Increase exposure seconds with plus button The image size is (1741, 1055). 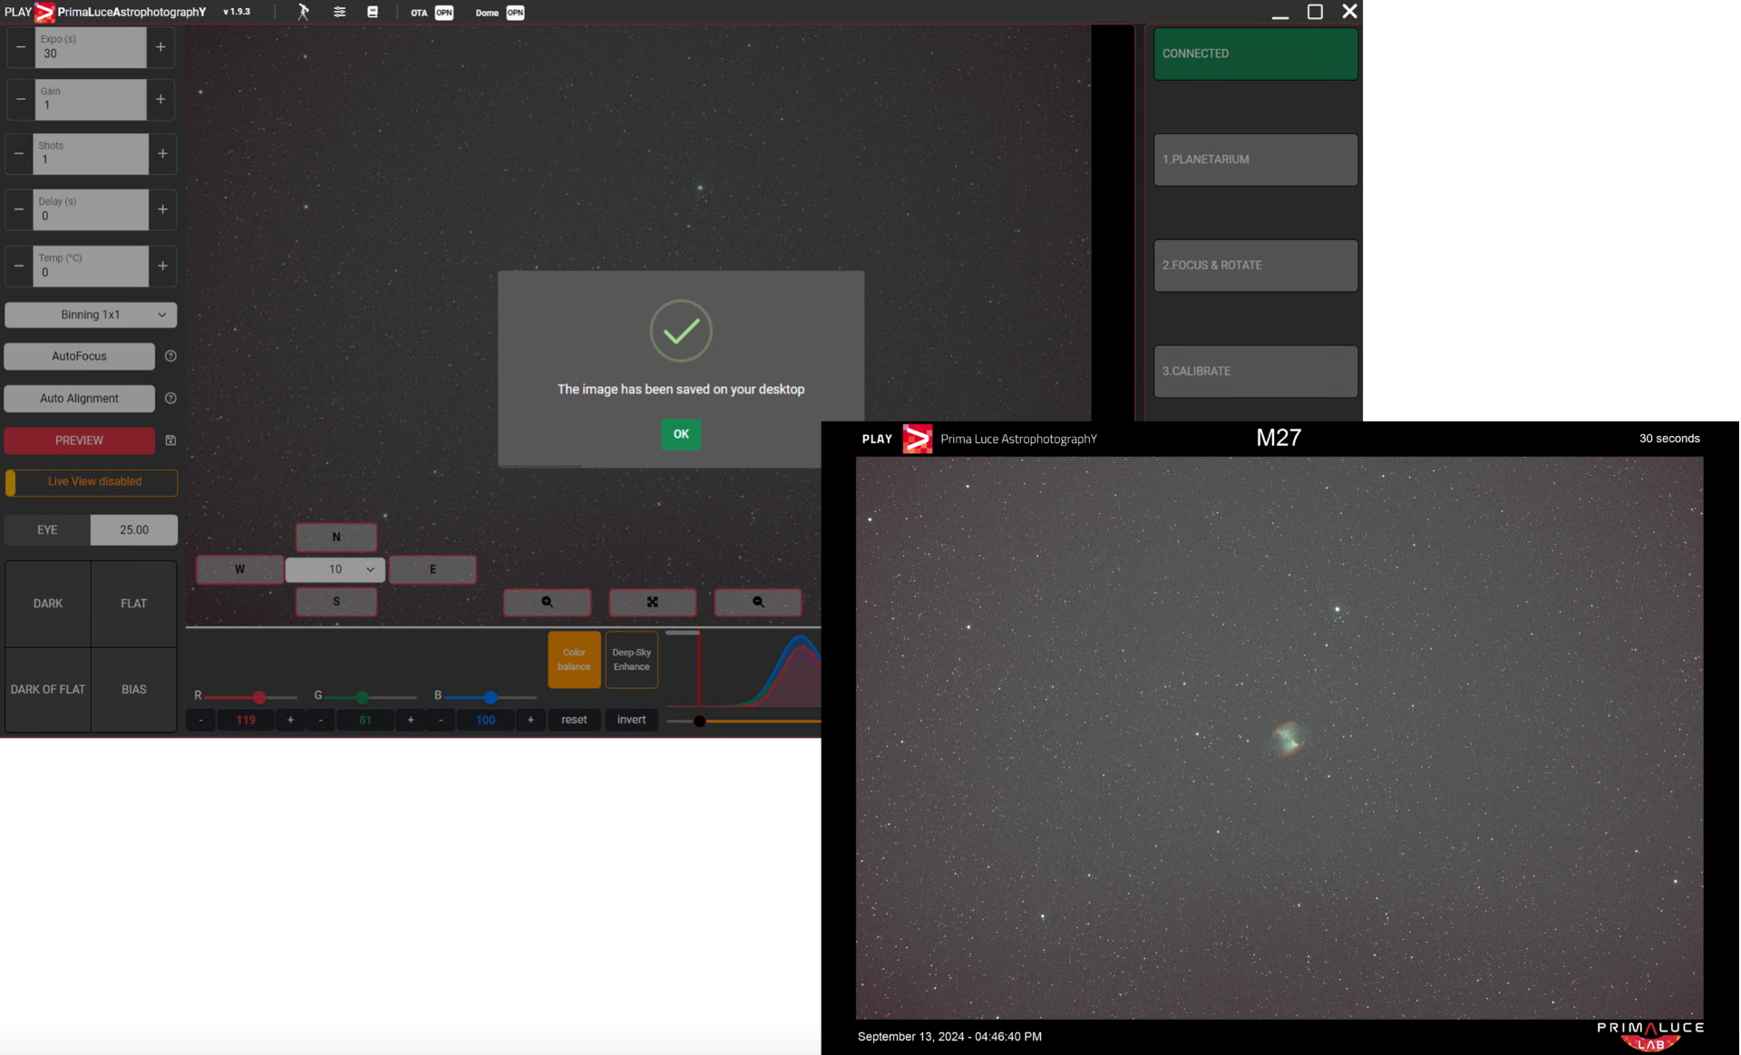pyautogui.click(x=160, y=47)
